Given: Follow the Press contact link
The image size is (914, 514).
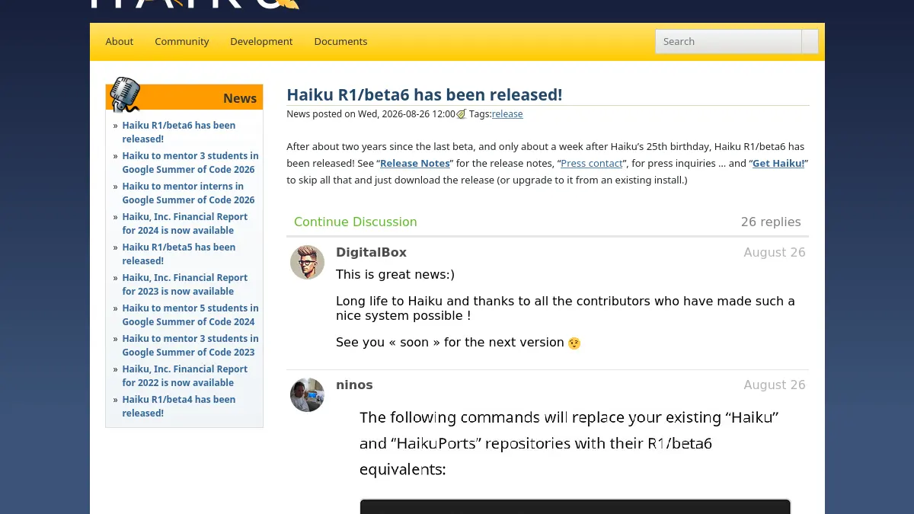Looking at the screenshot, I should pyautogui.click(x=592, y=163).
